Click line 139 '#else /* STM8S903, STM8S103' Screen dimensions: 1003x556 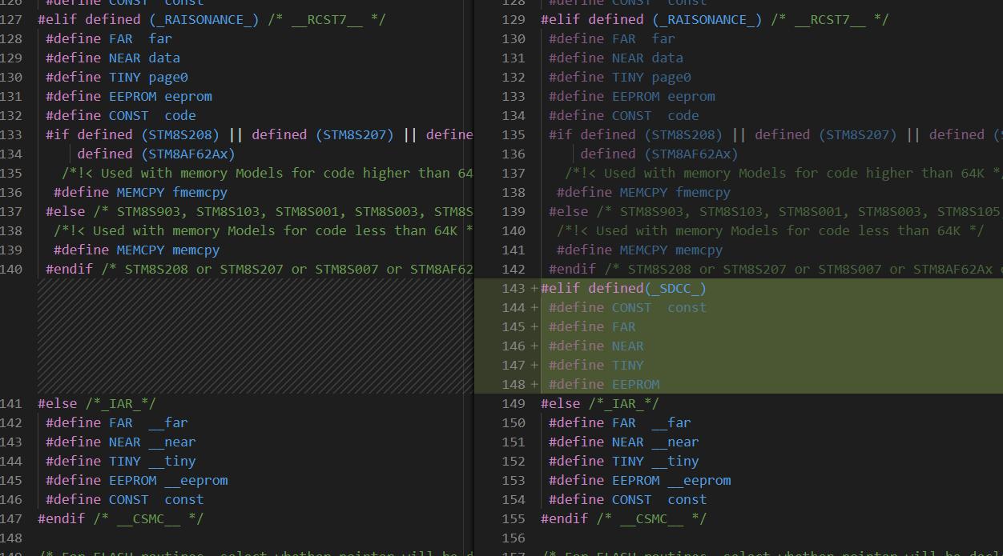click(659, 211)
